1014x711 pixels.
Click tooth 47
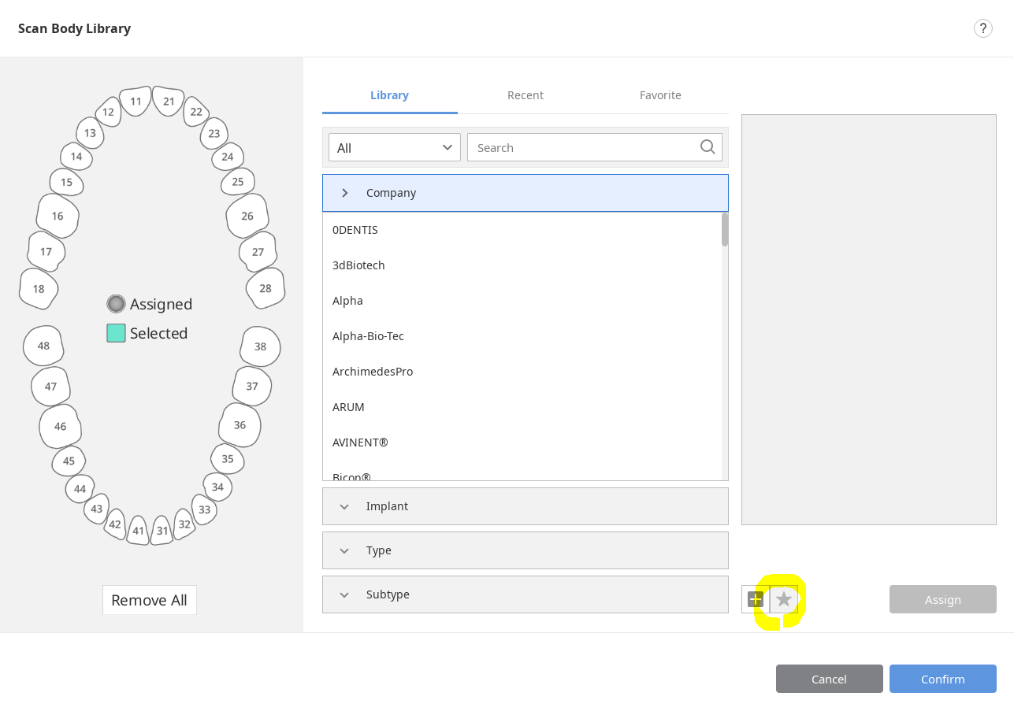[51, 387]
